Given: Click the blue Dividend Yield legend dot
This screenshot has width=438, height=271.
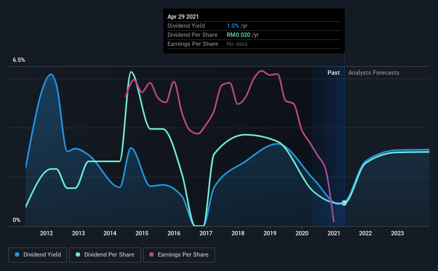Looking at the screenshot, I should [17, 254].
